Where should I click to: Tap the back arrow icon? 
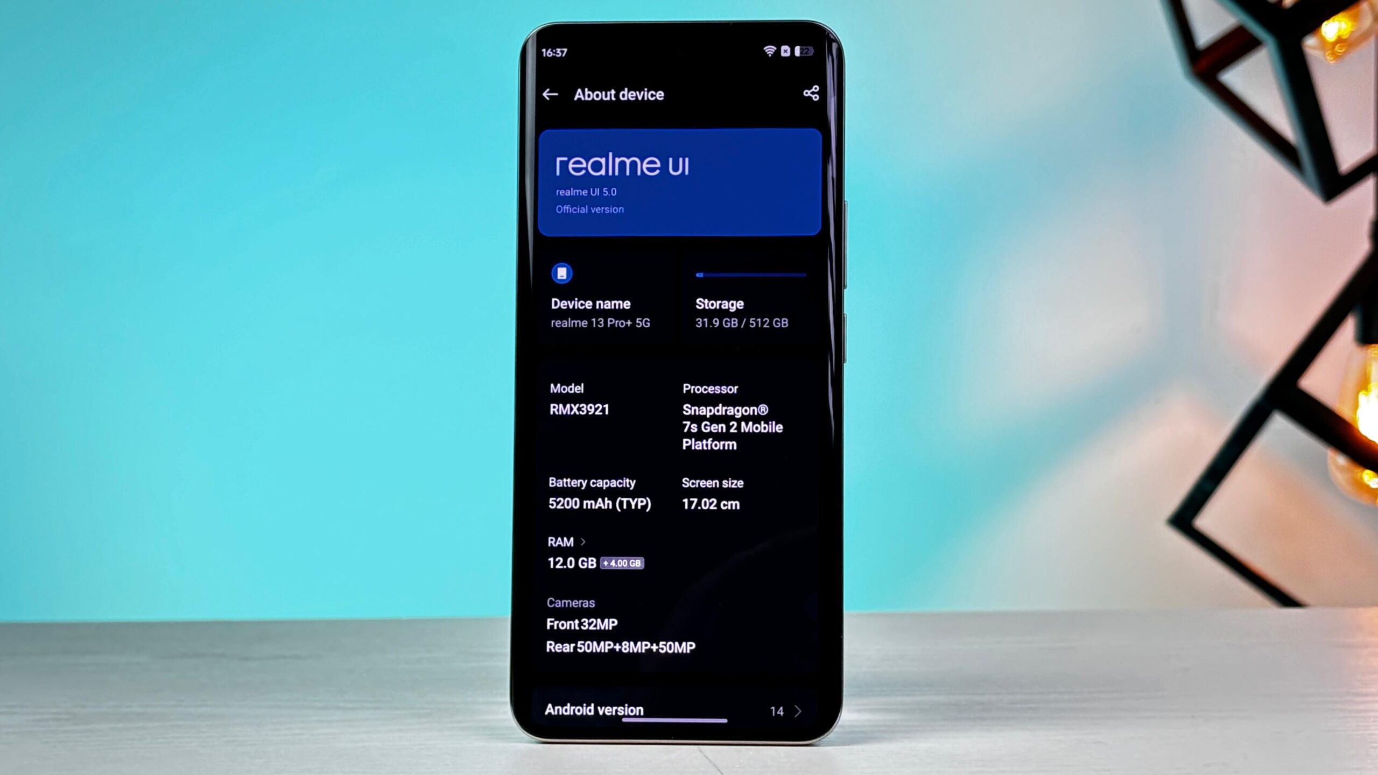(x=550, y=94)
